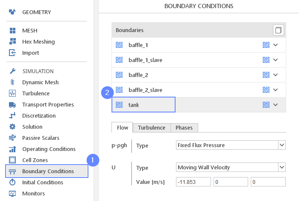Click the Discretization icon
The height and width of the screenshot is (201, 299).
[12, 115]
